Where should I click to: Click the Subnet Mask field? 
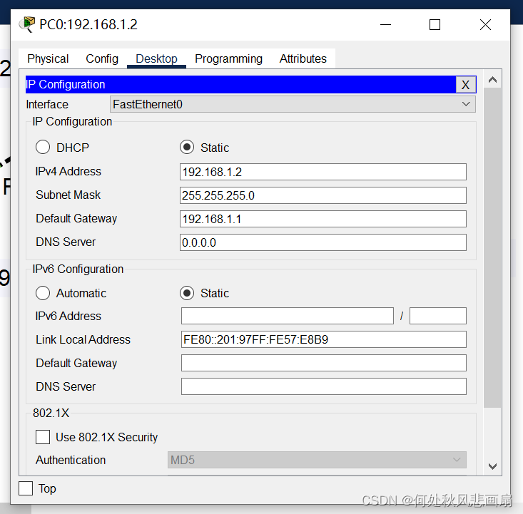(x=323, y=195)
